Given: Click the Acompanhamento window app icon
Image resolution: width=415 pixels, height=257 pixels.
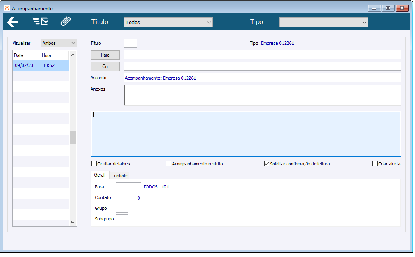Looking at the screenshot, I should click(x=7, y=8).
